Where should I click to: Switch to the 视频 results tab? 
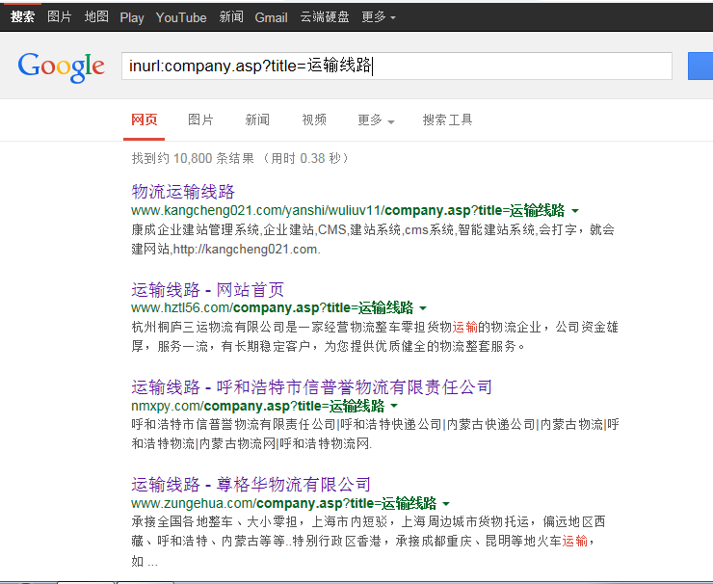(314, 120)
